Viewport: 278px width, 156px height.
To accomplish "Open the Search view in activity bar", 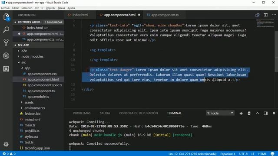I will [6, 29].
